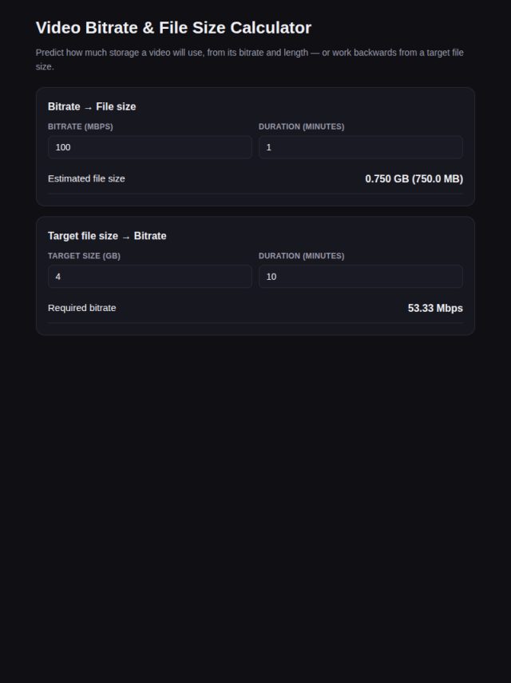Focus the Bitrate (Mbps) input showing 100
The height and width of the screenshot is (683, 511).
click(150, 147)
